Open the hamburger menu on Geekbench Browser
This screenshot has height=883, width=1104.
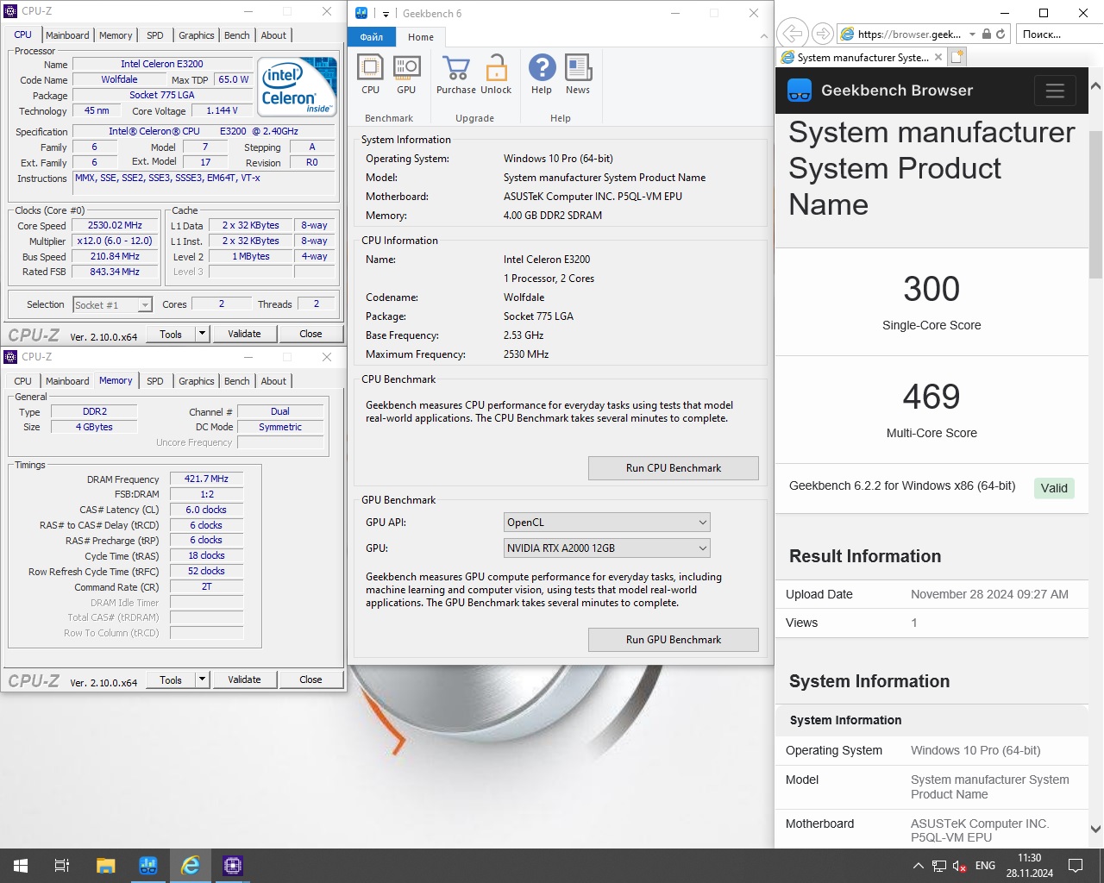point(1055,91)
